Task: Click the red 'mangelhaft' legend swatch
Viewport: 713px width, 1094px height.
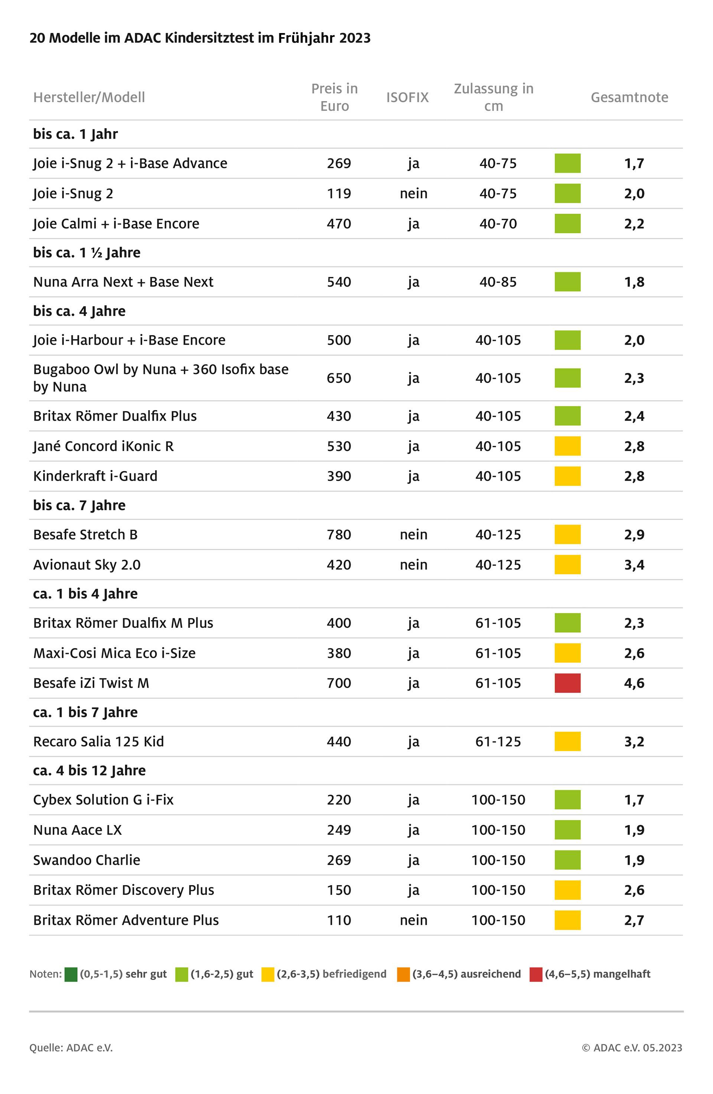Action: [x=535, y=974]
